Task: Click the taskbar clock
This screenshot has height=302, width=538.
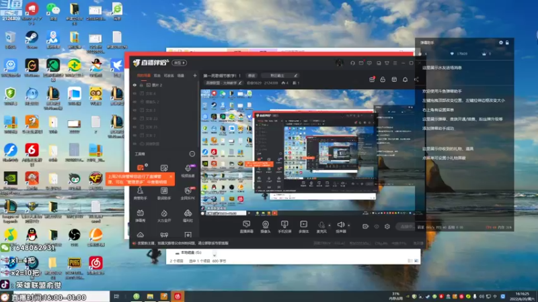Action: 522,296
